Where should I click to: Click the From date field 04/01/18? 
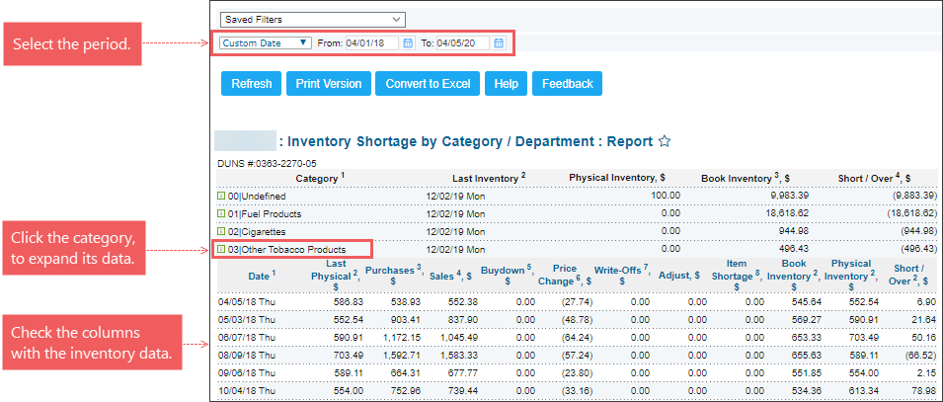pos(372,43)
